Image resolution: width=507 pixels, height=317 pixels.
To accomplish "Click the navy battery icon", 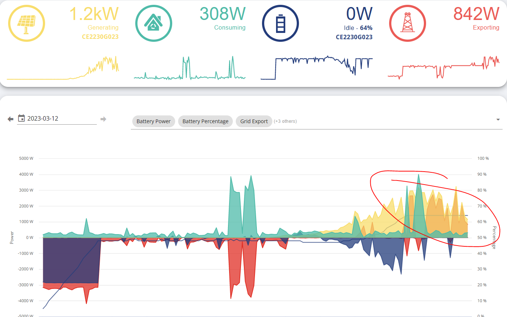I will [x=280, y=23].
